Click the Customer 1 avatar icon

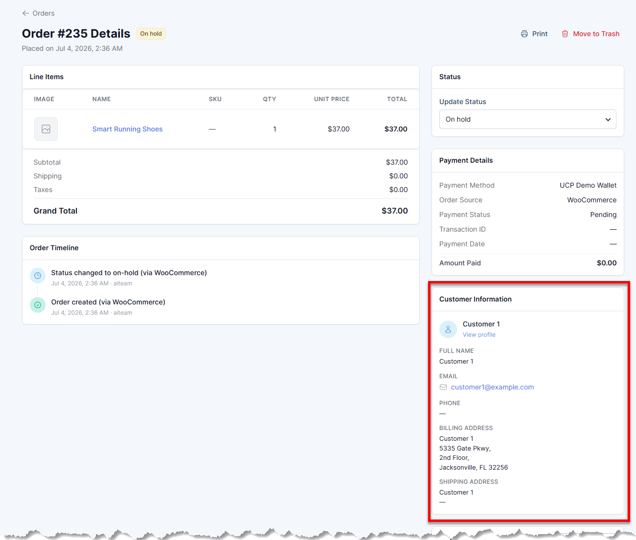[x=448, y=329]
